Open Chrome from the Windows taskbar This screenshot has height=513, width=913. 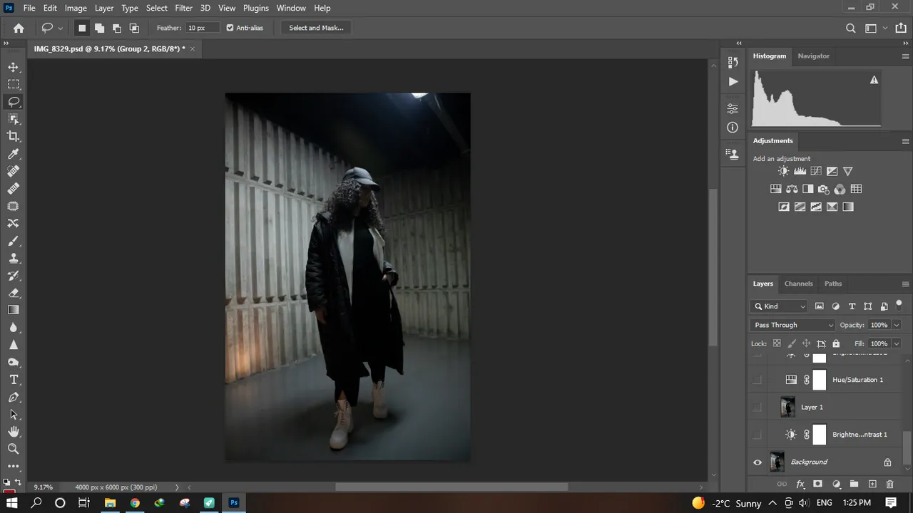coord(135,502)
